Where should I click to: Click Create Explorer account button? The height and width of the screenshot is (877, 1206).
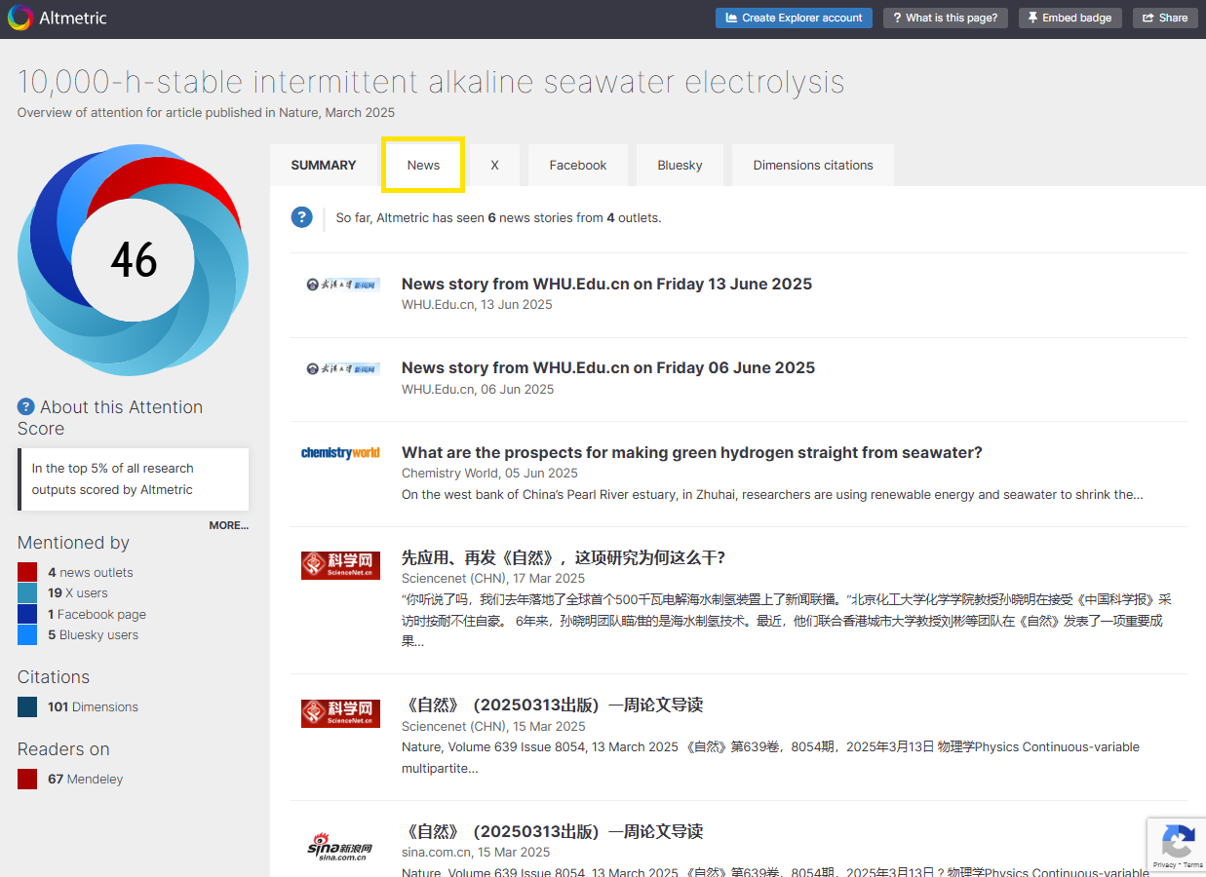coord(794,18)
